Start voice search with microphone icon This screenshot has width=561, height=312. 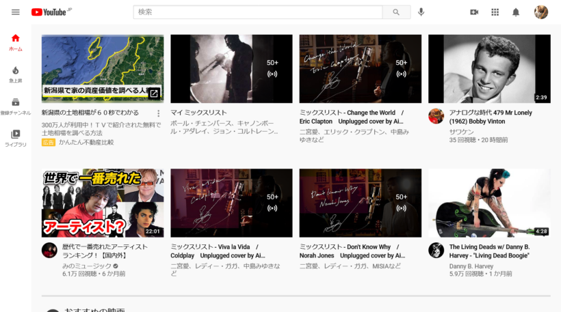coord(421,12)
